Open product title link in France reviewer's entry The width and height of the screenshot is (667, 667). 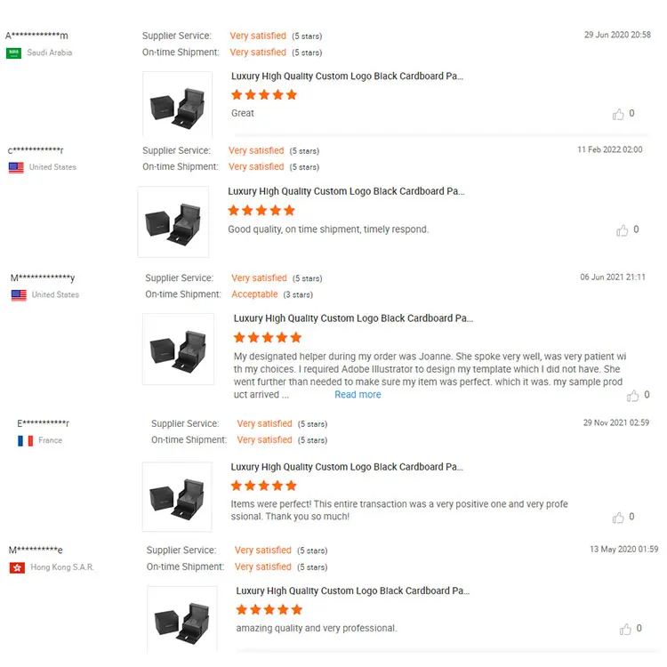pyautogui.click(x=347, y=467)
